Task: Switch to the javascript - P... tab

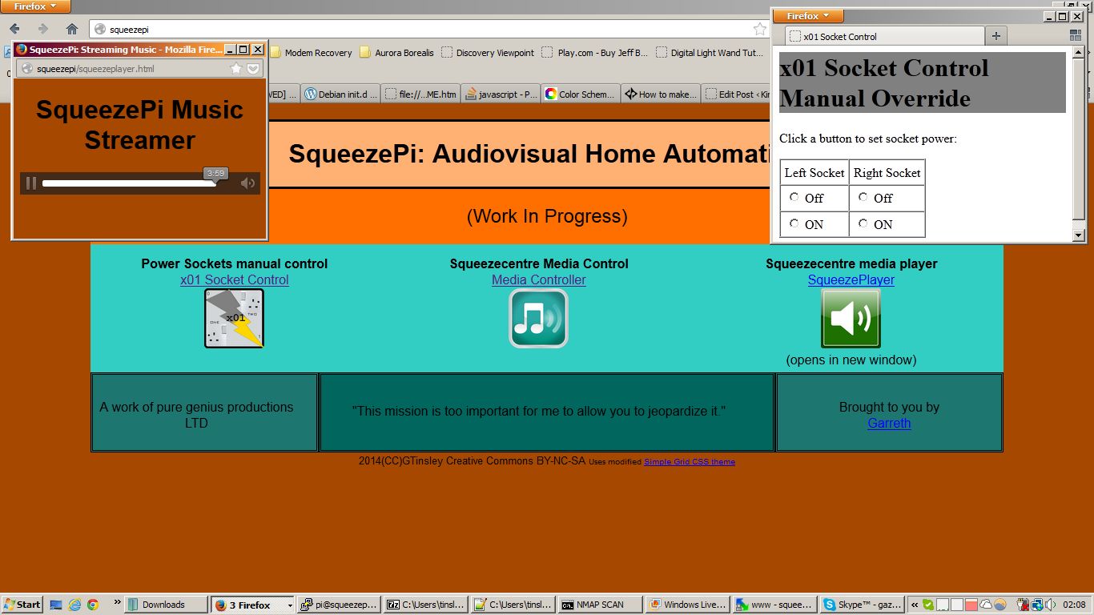Action: coord(501,94)
